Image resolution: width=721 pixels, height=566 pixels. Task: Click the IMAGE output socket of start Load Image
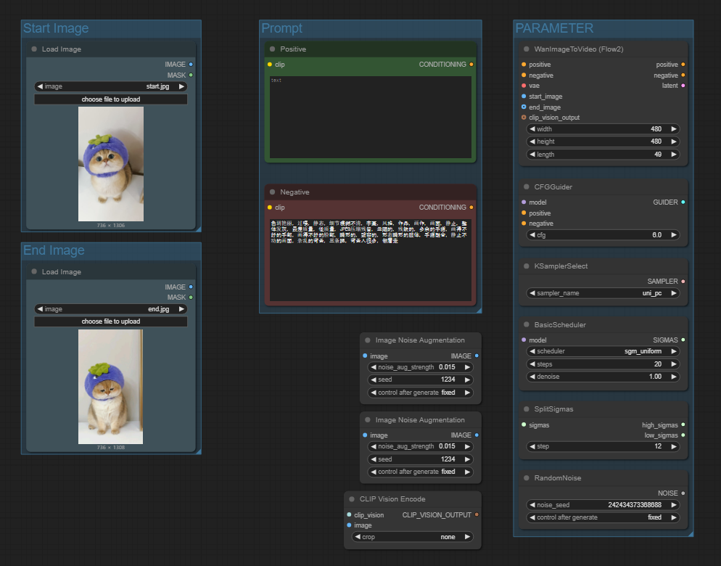tap(191, 65)
